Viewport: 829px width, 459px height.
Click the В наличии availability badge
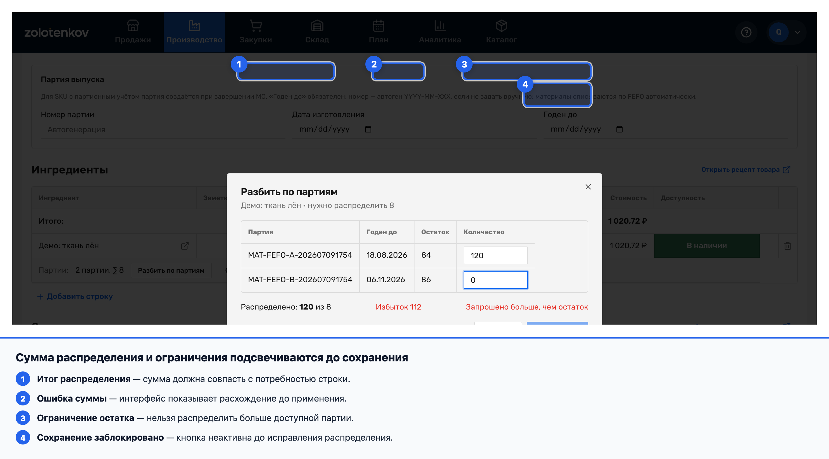[x=707, y=246]
